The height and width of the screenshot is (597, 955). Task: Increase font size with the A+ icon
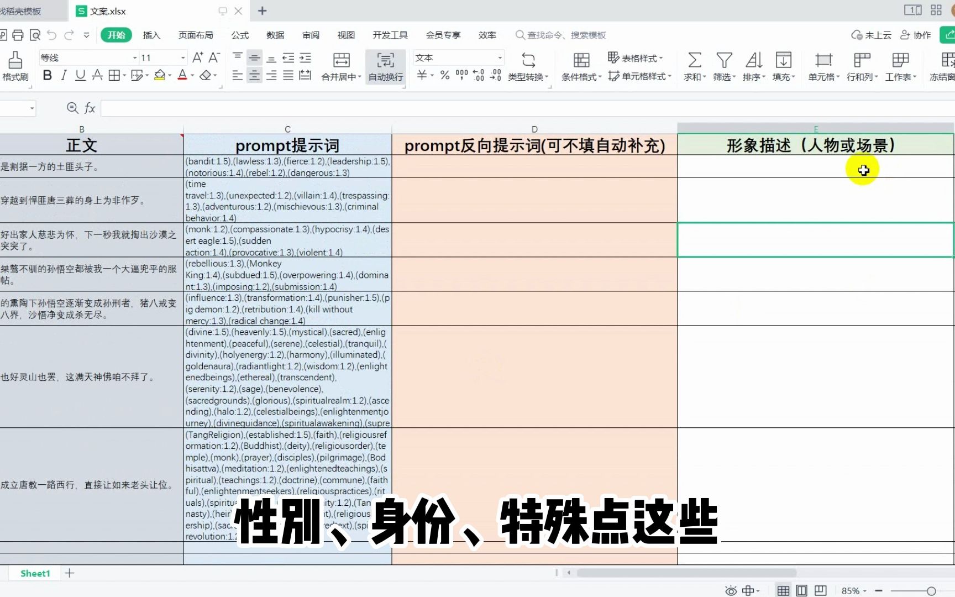pyautogui.click(x=197, y=57)
